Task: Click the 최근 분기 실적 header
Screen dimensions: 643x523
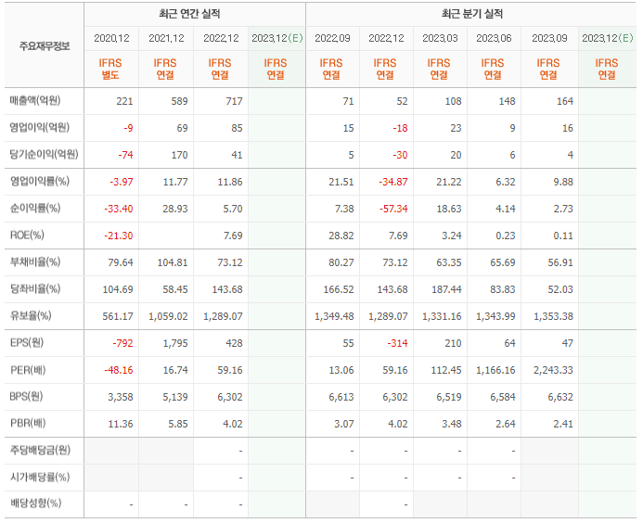Action: point(472,14)
